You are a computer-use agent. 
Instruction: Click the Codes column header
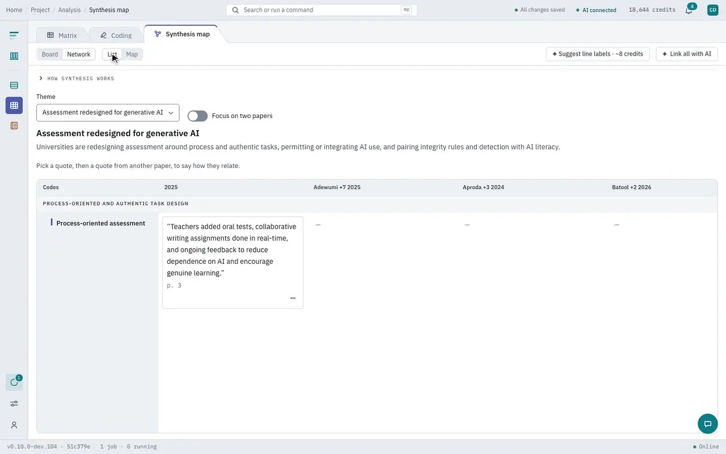click(51, 187)
